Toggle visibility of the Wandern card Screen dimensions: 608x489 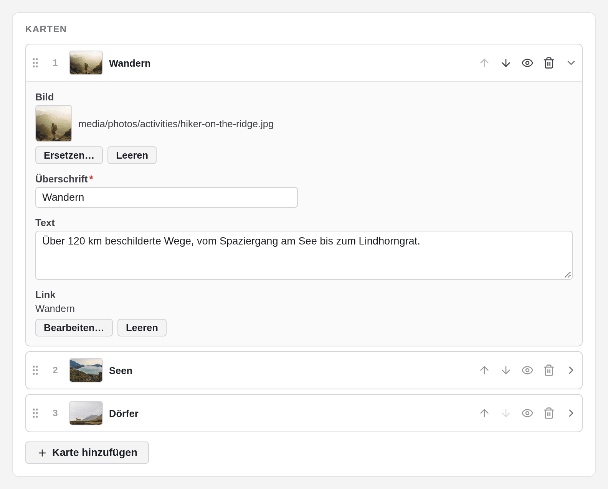527,63
